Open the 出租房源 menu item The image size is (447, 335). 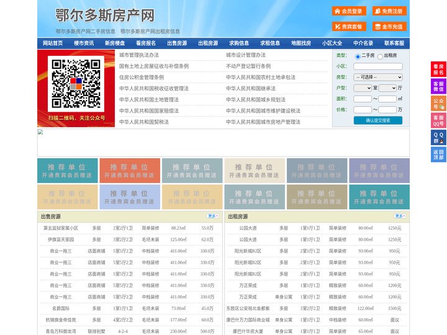208,43
